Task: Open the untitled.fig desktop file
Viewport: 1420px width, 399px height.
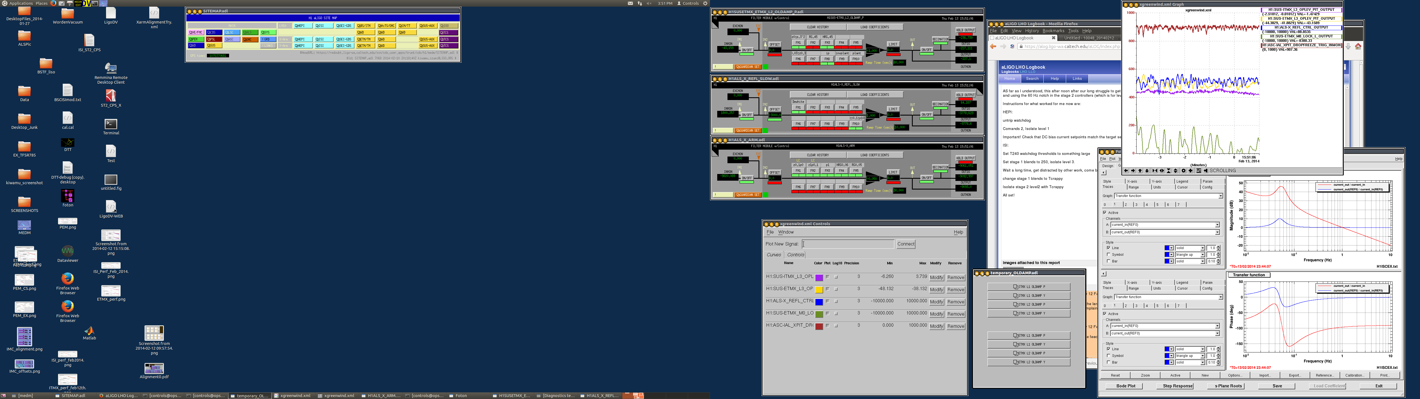Action: (111, 182)
